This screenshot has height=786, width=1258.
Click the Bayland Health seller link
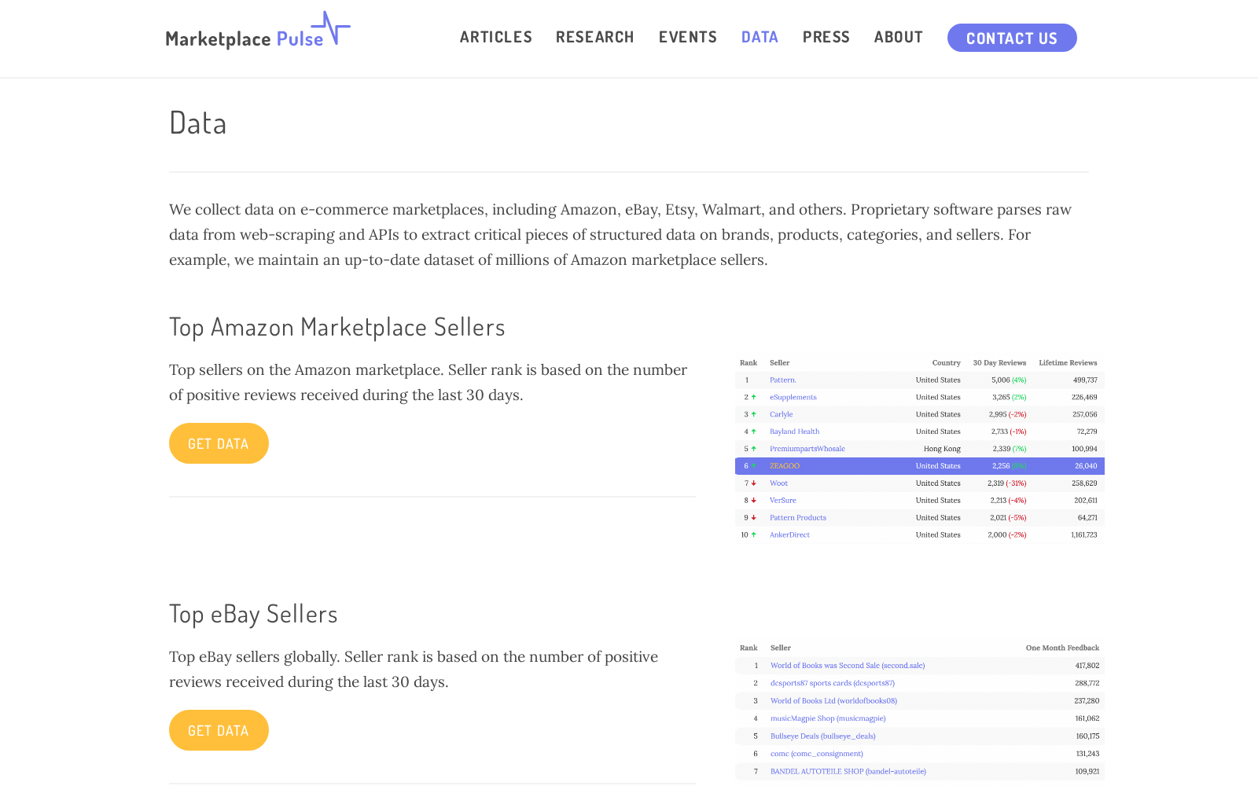point(794,432)
